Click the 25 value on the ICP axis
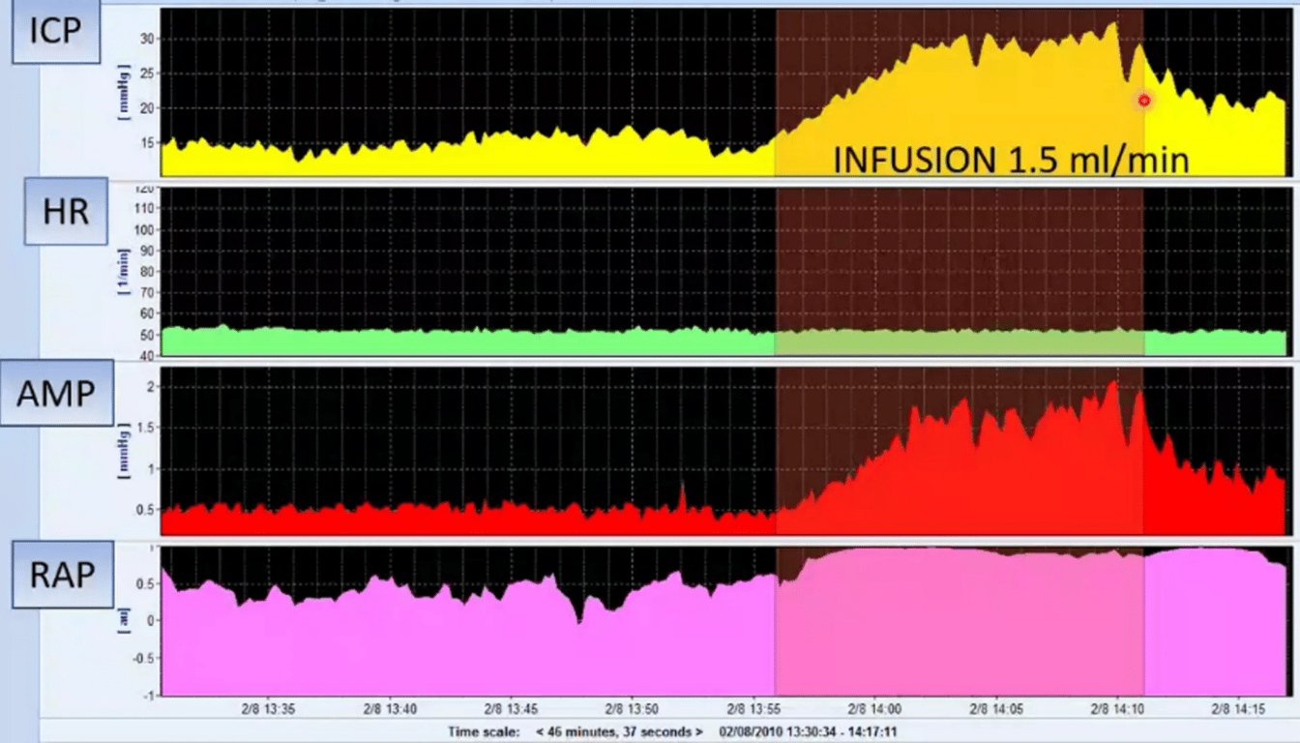Viewport: 1300px width, 743px height. tap(148, 74)
